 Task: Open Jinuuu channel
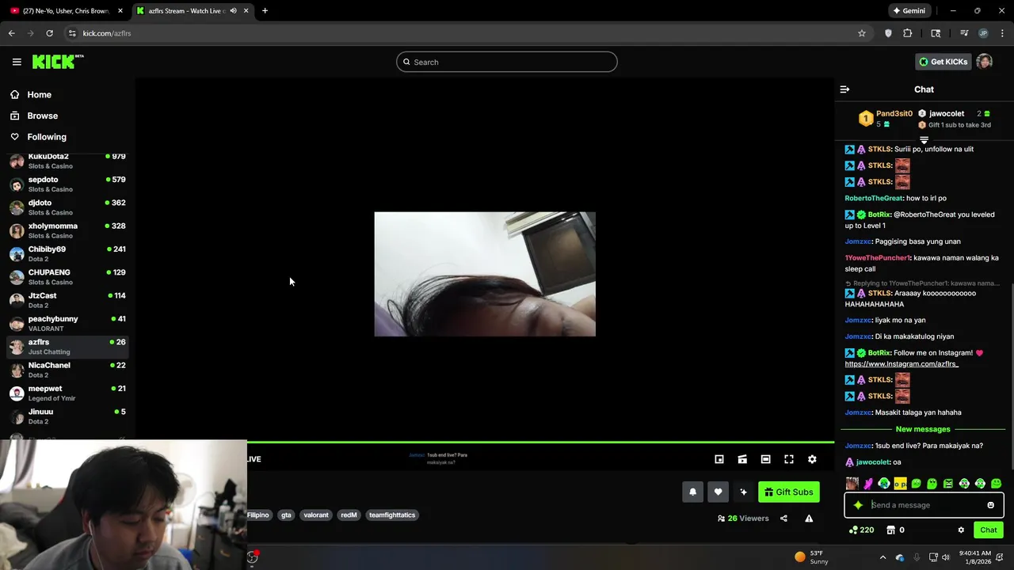(67, 416)
